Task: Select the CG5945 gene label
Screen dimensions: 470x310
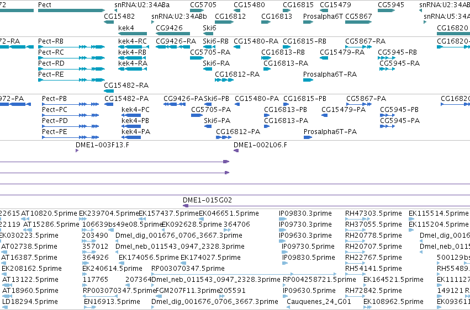Action: coord(391,5)
